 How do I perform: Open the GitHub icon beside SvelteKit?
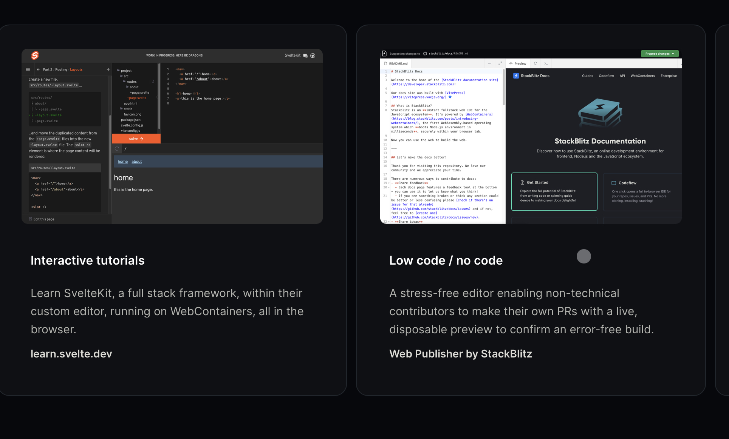coord(313,55)
